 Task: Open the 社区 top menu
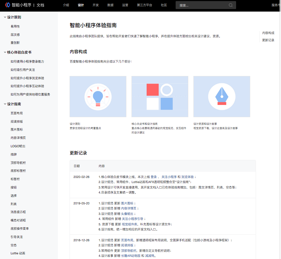164,5
